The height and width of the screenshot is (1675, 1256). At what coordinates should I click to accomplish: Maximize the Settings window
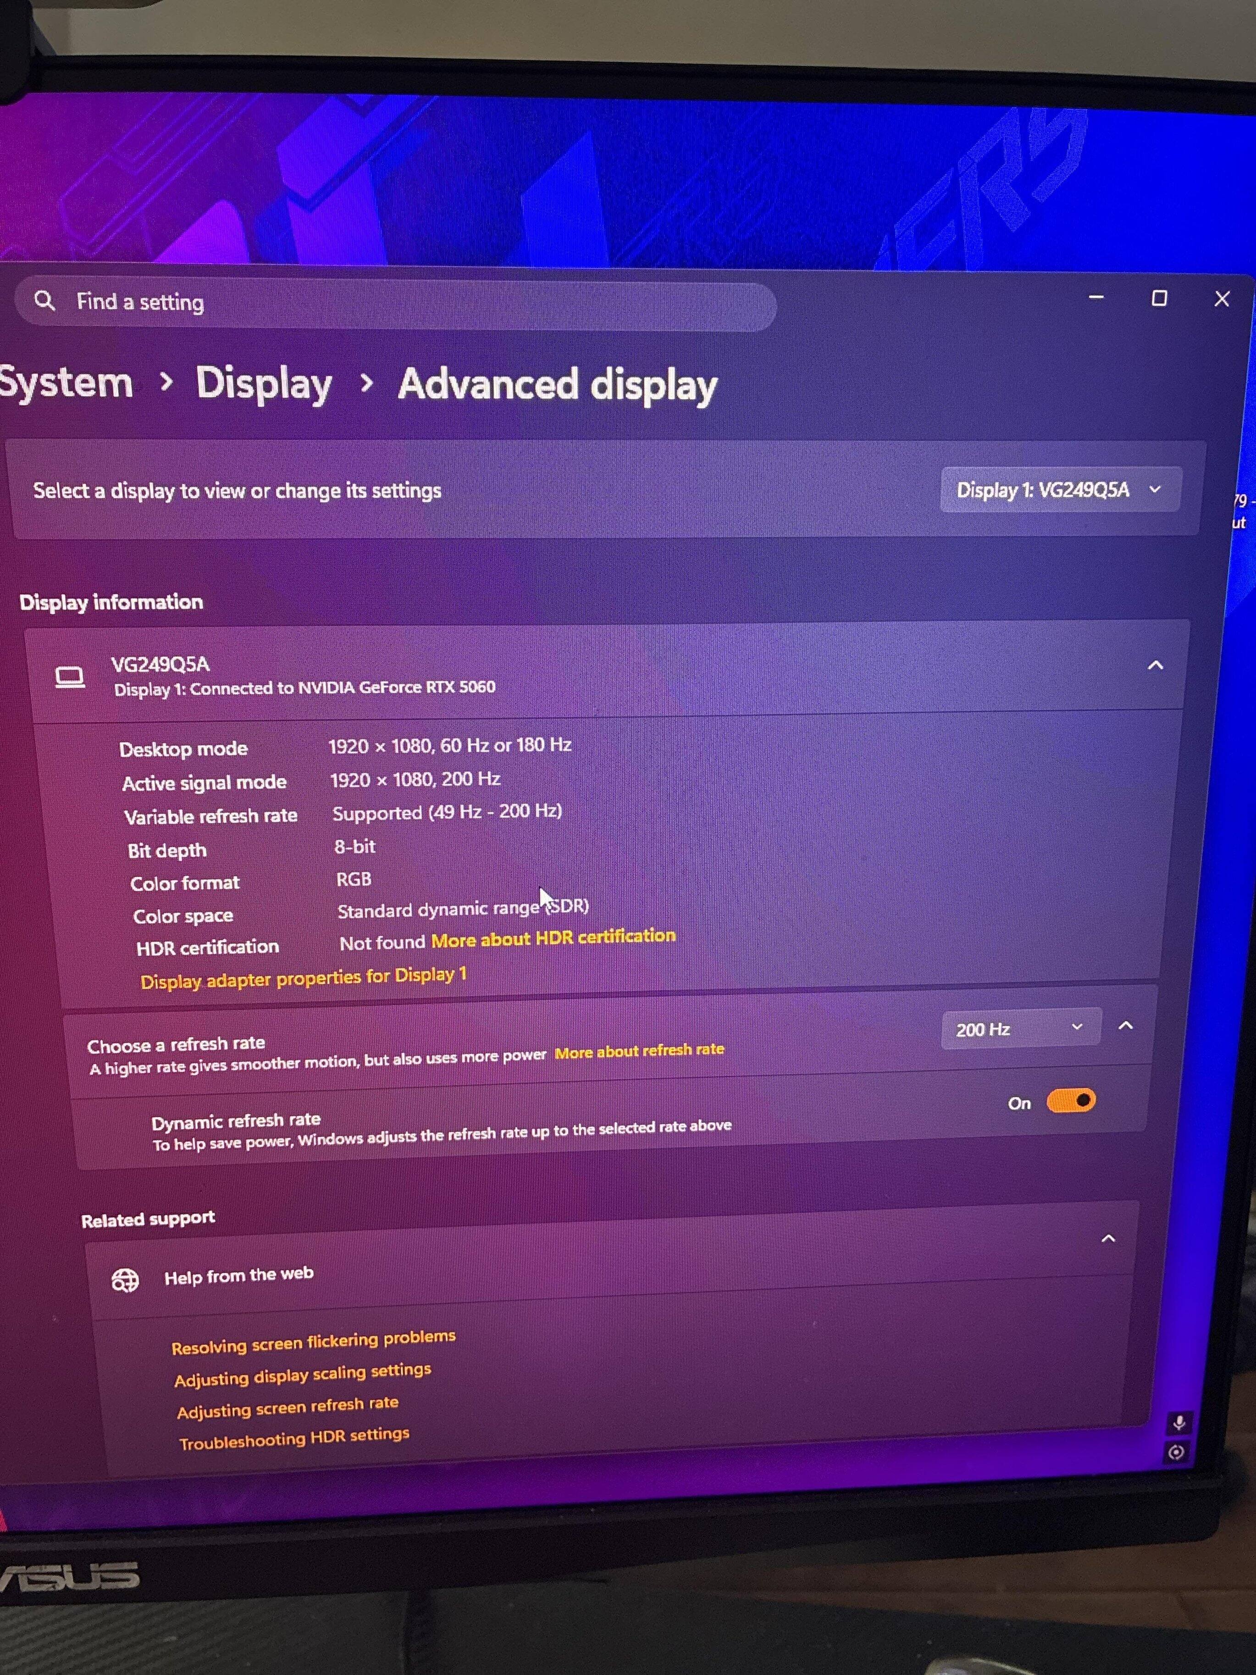coord(1158,298)
